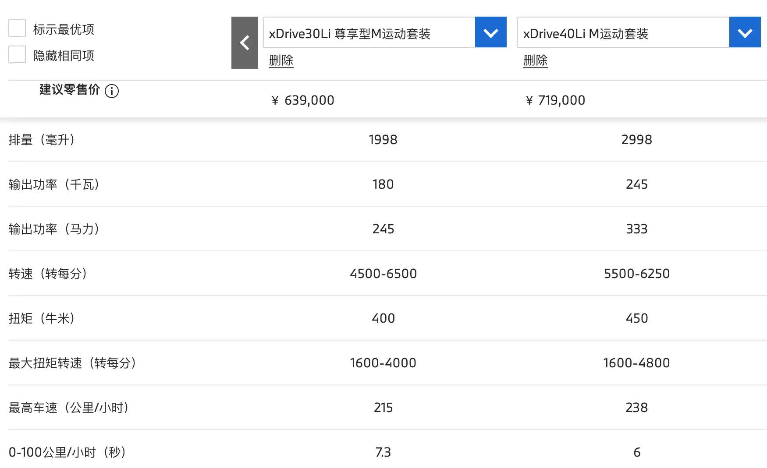Click the 1600-4800 value
This screenshot has height=468, width=767.
[637, 363]
